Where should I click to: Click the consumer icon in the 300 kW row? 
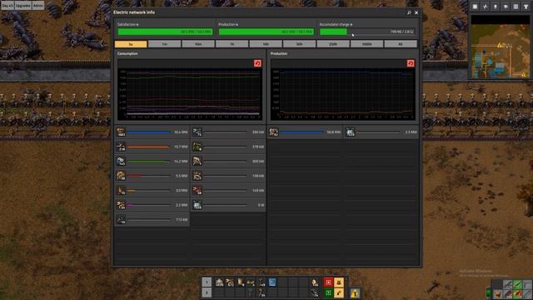197,161
